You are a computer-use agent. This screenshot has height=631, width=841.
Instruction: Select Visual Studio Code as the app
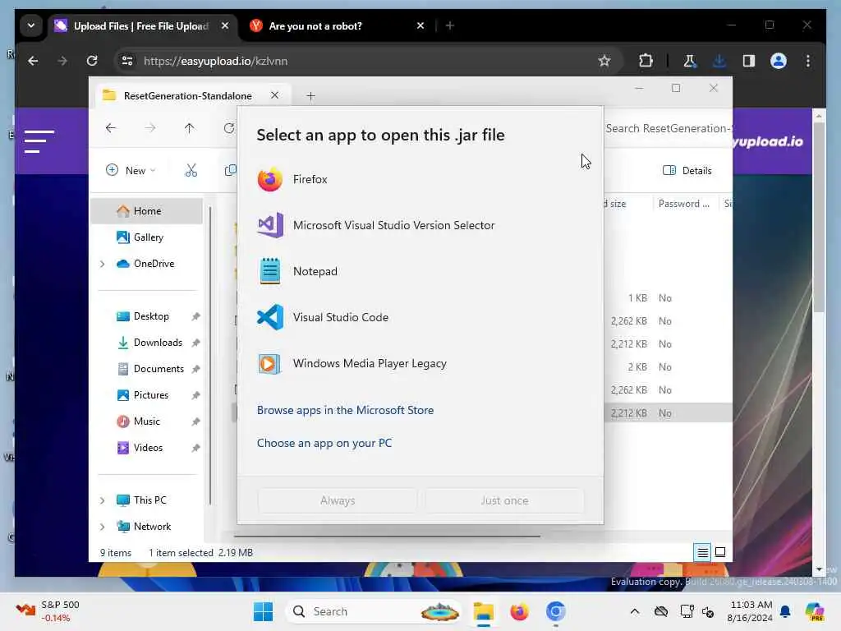pos(420,317)
